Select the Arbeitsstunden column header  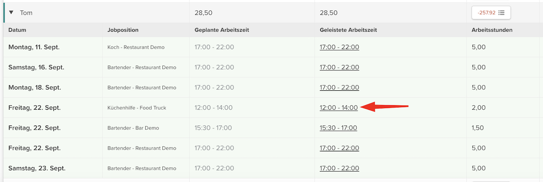click(493, 30)
